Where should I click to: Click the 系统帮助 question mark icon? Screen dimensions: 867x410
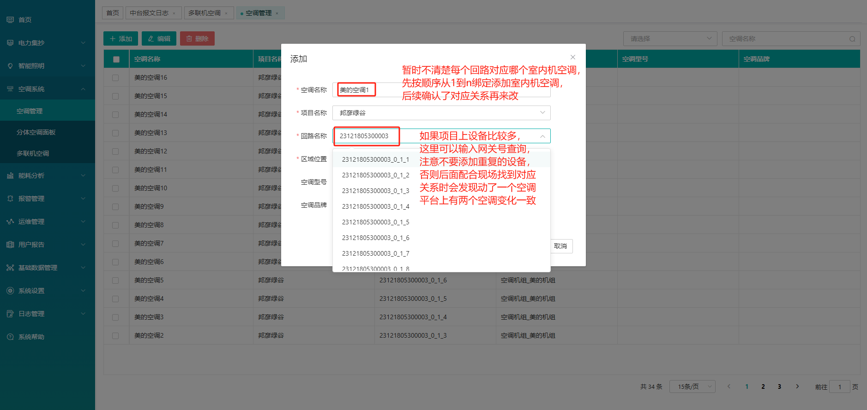[10, 337]
